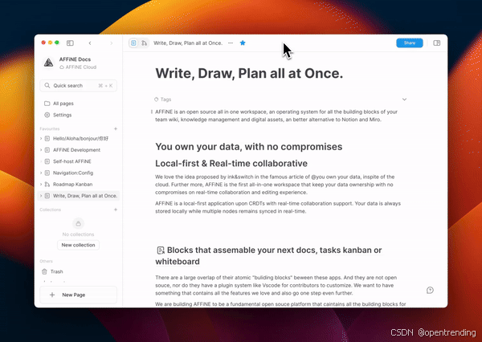
Task: Expand the Navigation:Config page tree
Action: click(41, 173)
